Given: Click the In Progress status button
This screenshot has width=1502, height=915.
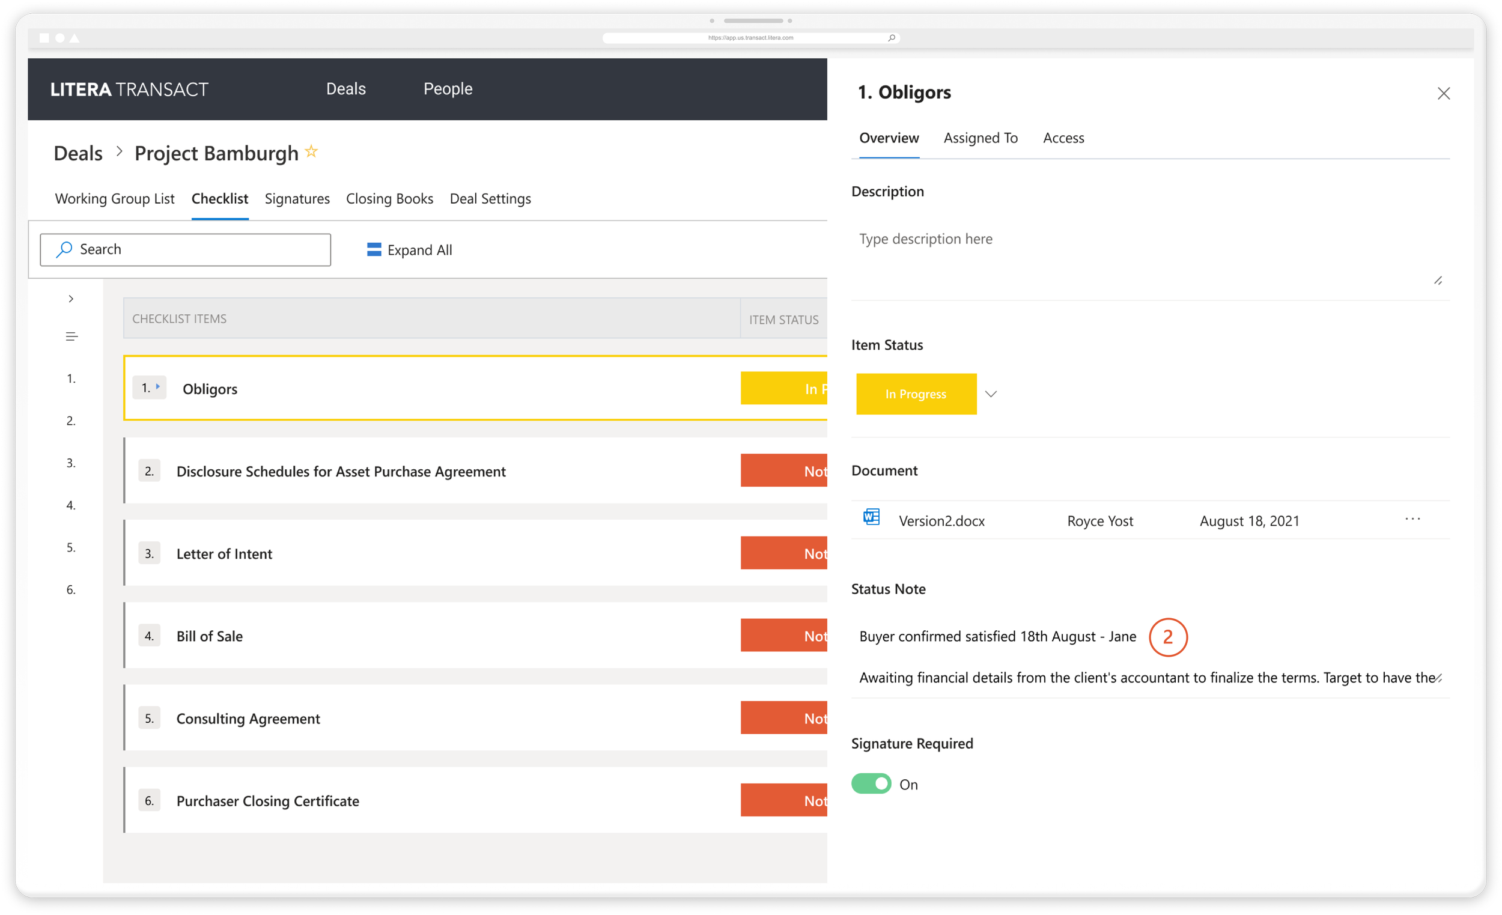Looking at the screenshot, I should (916, 394).
